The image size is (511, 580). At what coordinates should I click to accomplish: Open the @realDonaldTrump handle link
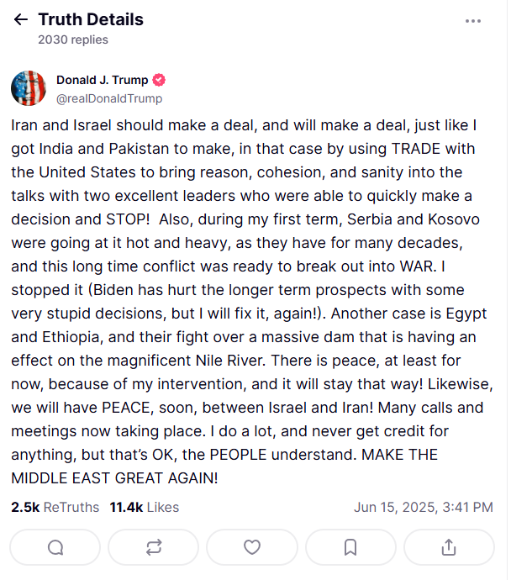pos(109,98)
